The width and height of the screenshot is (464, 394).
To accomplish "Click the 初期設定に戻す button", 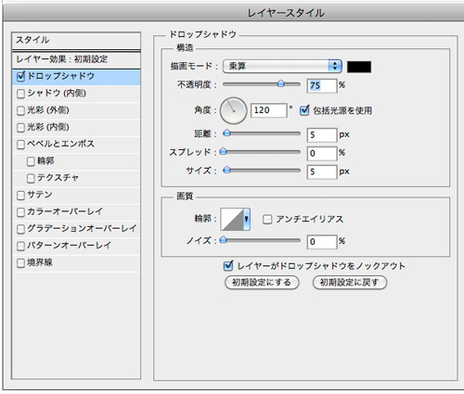I will coord(350,283).
